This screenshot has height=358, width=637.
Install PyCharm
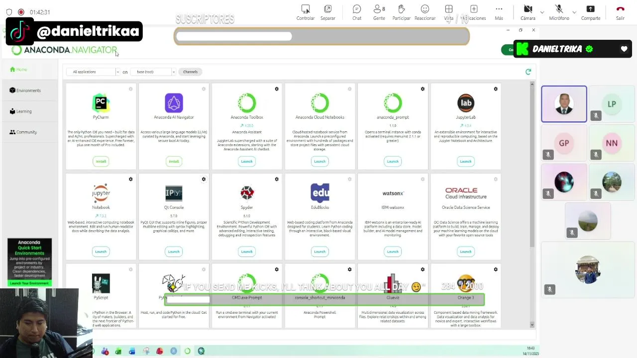click(101, 161)
